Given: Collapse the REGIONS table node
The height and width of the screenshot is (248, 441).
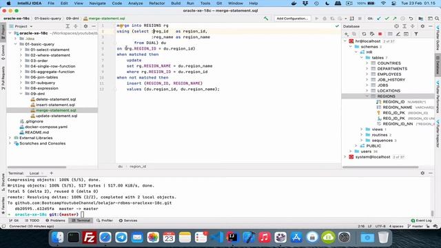Looking at the screenshot, I should [x=367, y=96].
